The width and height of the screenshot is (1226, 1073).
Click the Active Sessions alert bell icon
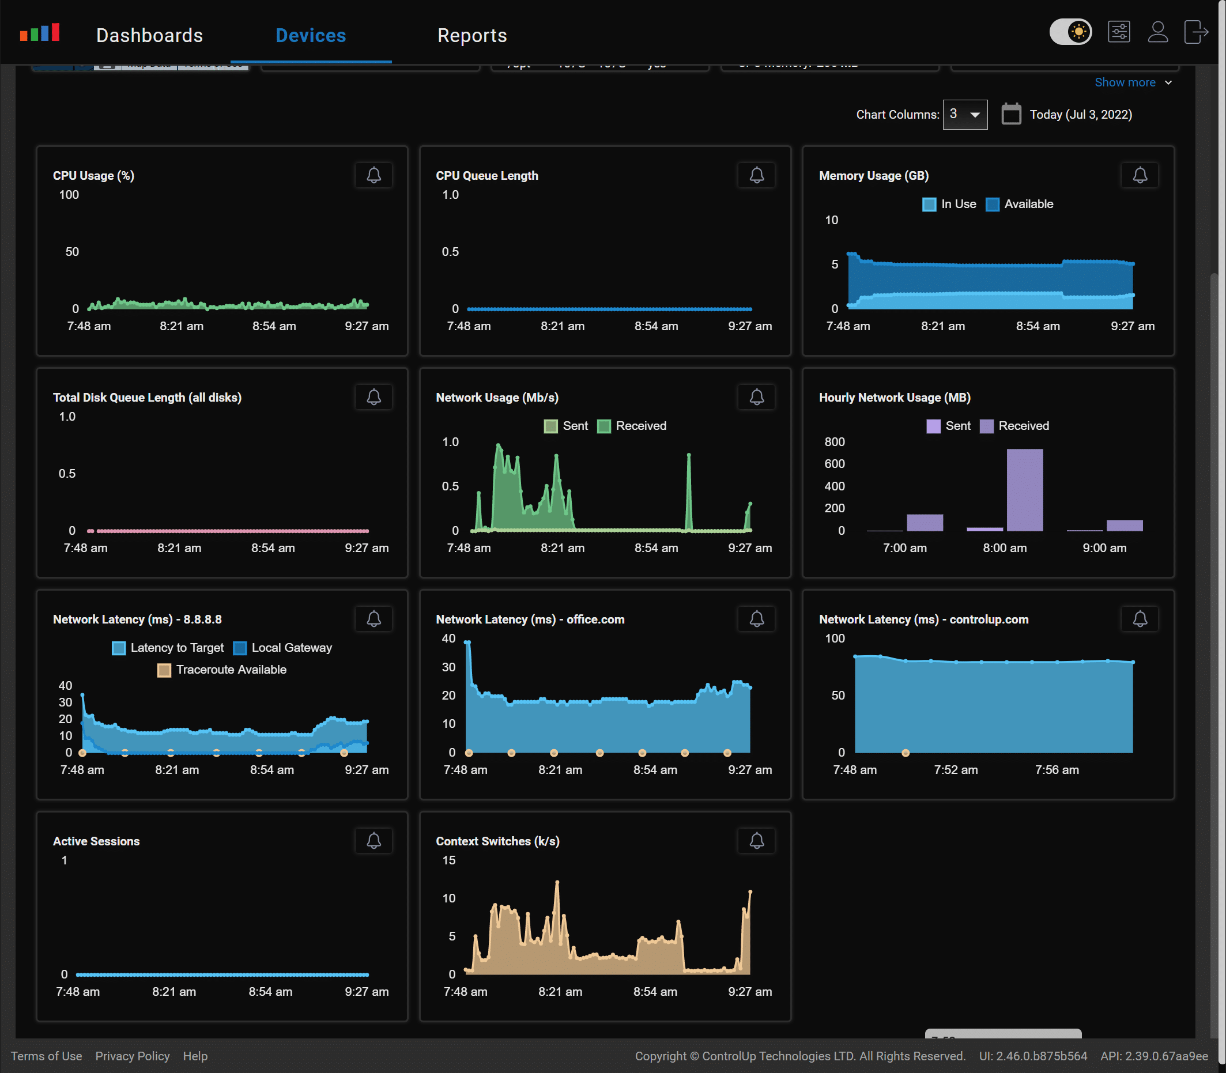point(374,840)
